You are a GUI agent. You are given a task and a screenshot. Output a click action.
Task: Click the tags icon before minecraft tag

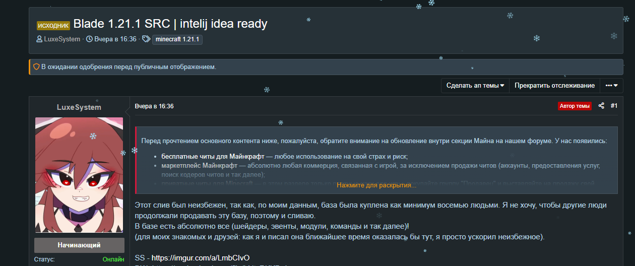coord(146,39)
